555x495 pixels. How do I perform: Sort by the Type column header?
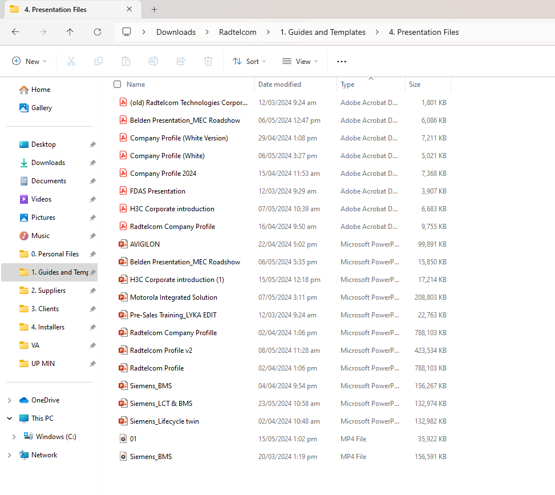point(347,84)
